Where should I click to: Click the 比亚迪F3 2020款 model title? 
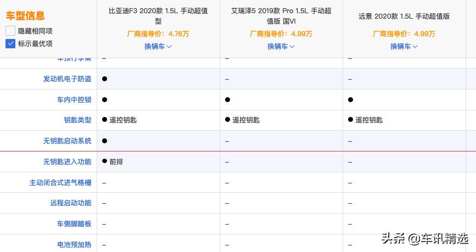point(158,16)
